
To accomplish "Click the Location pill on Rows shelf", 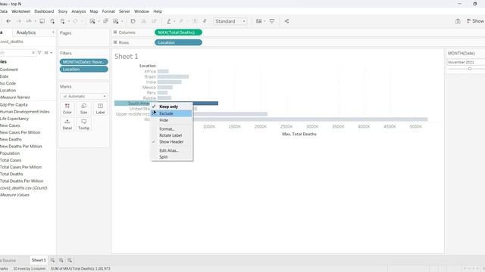I will 178,42.
